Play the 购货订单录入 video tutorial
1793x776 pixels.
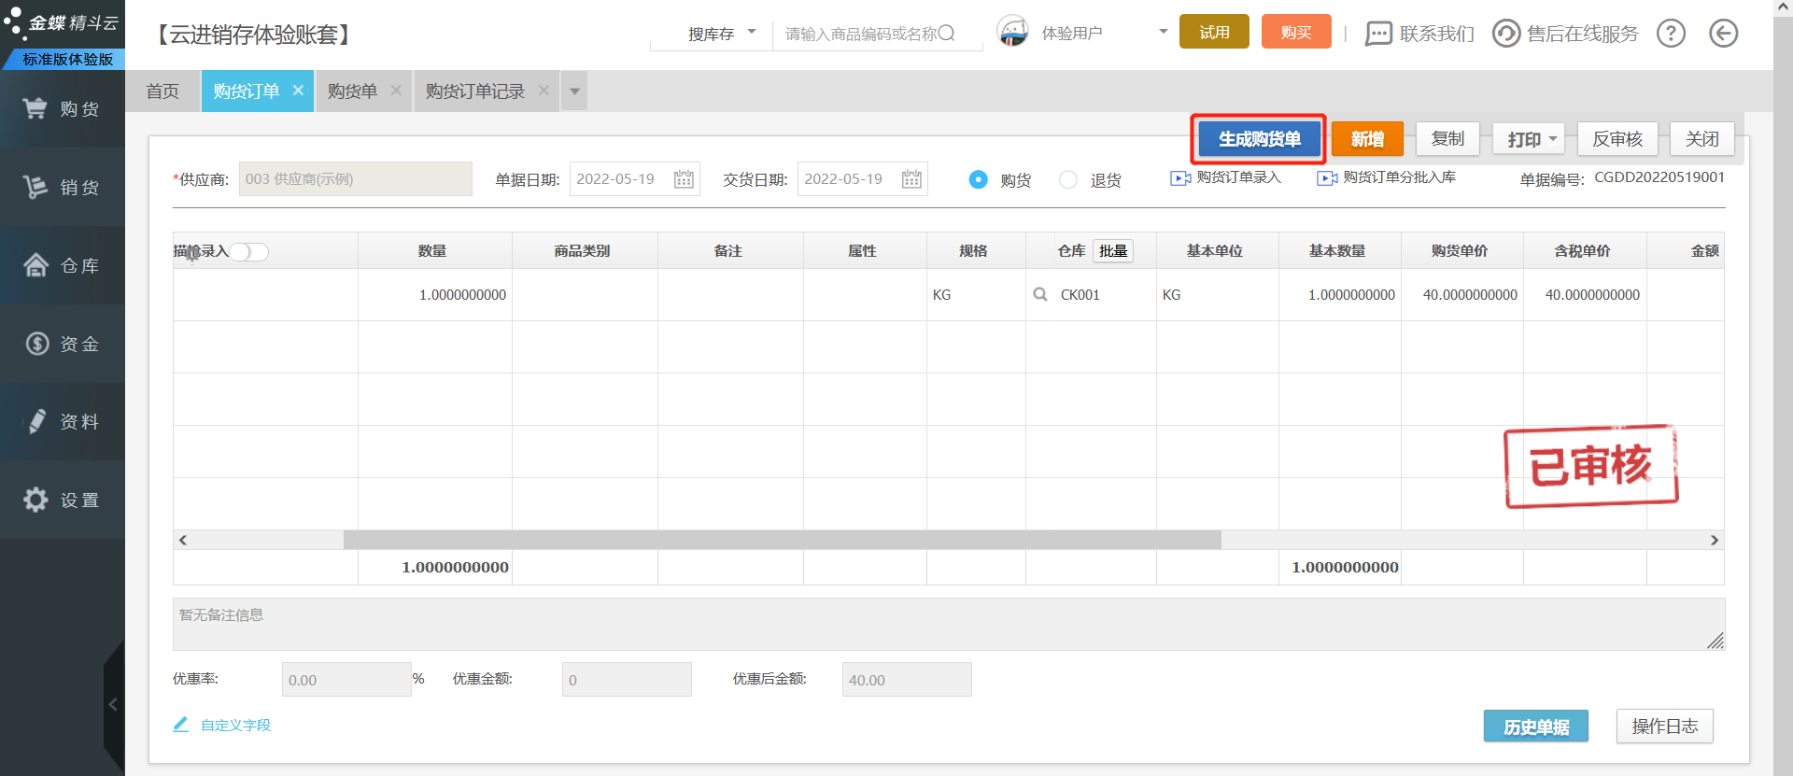pyautogui.click(x=1180, y=178)
